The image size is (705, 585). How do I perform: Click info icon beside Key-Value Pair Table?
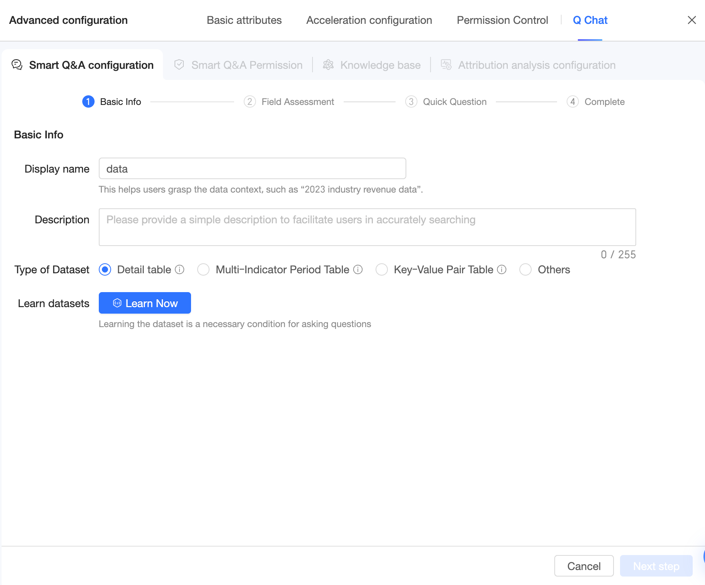[502, 269]
